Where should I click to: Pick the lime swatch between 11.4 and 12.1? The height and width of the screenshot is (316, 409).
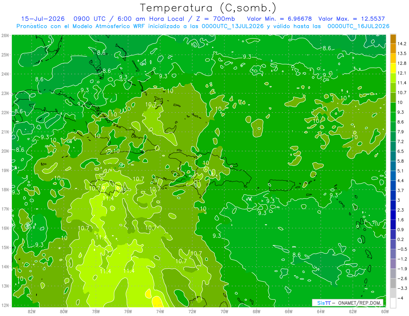(x=393, y=78)
